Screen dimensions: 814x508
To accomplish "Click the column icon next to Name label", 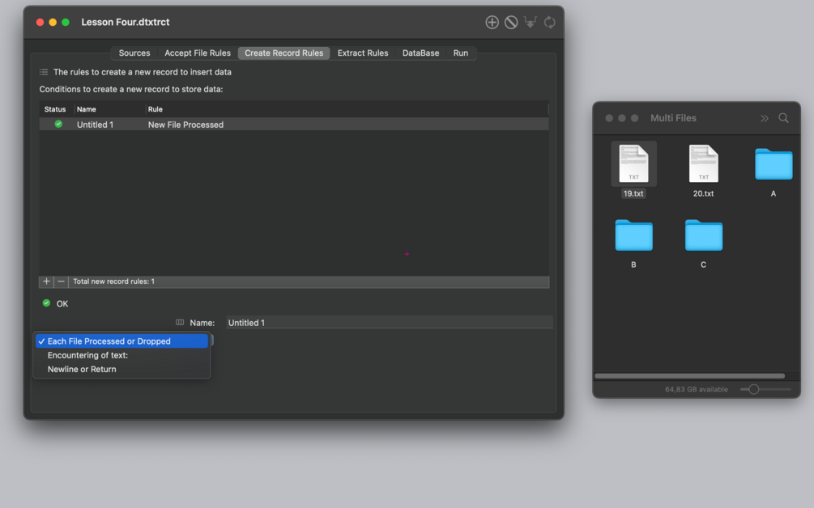I will pyautogui.click(x=180, y=323).
